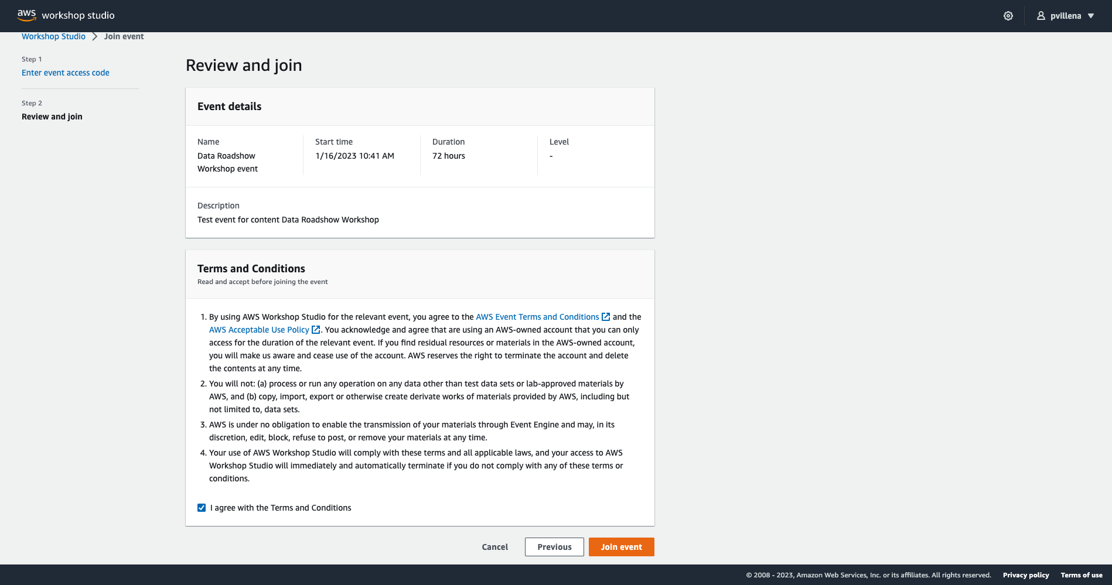Image resolution: width=1112 pixels, height=585 pixels.
Task: Click I agree with the Terms label
Action: click(x=281, y=508)
